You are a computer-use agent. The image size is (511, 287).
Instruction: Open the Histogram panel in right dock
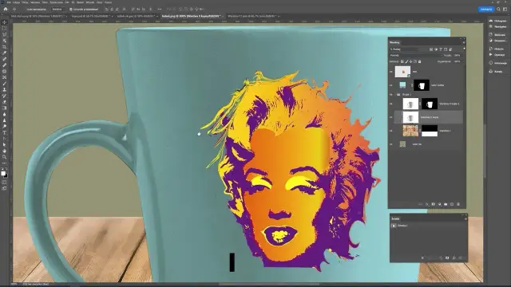pos(497,21)
